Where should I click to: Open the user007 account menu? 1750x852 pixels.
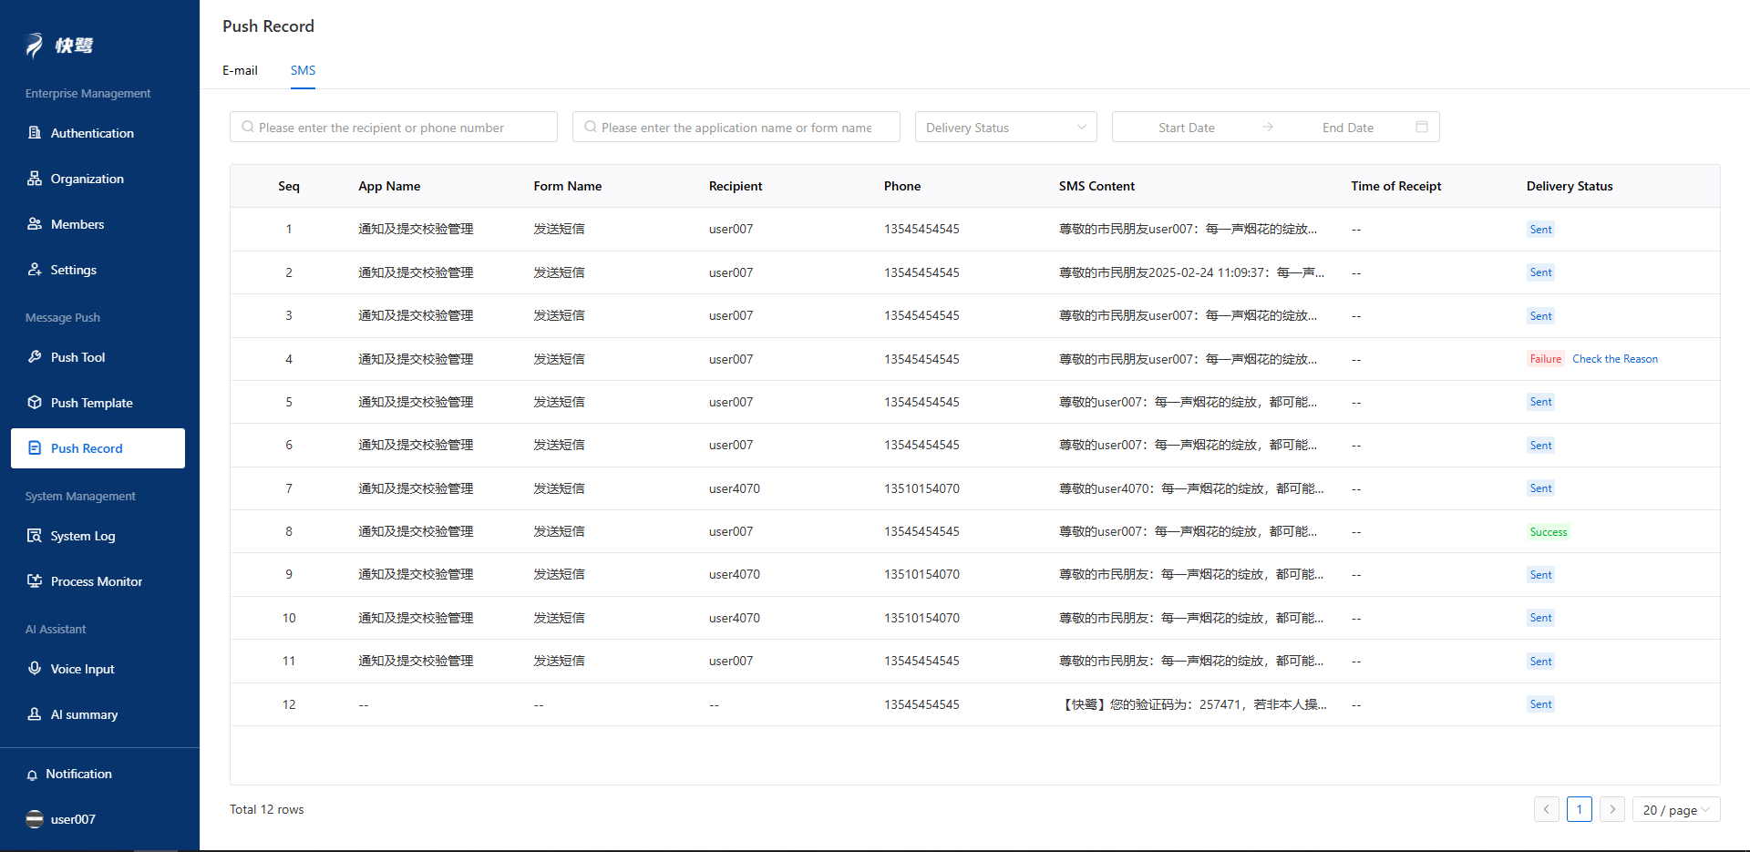[x=73, y=819]
